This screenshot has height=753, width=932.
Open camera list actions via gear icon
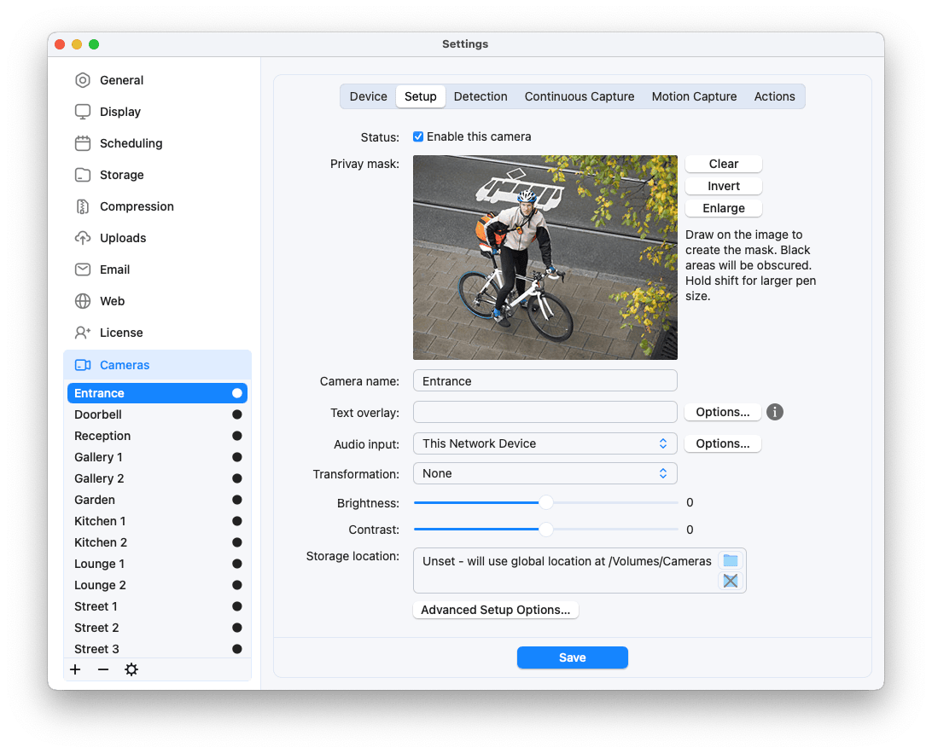pos(131,669)
